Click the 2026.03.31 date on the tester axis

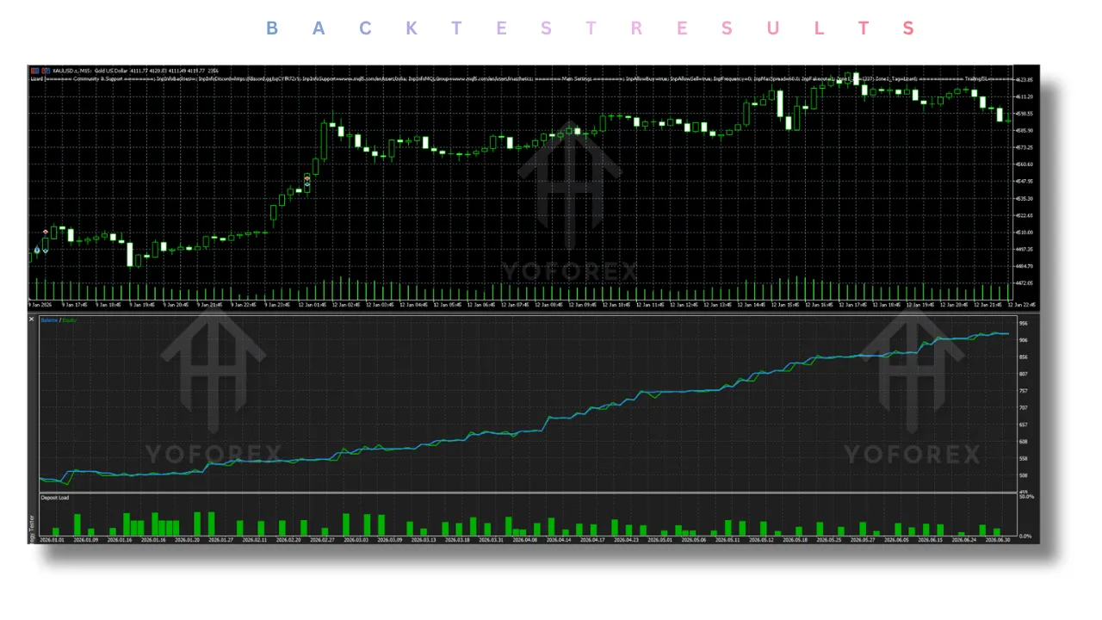point(492,540)
